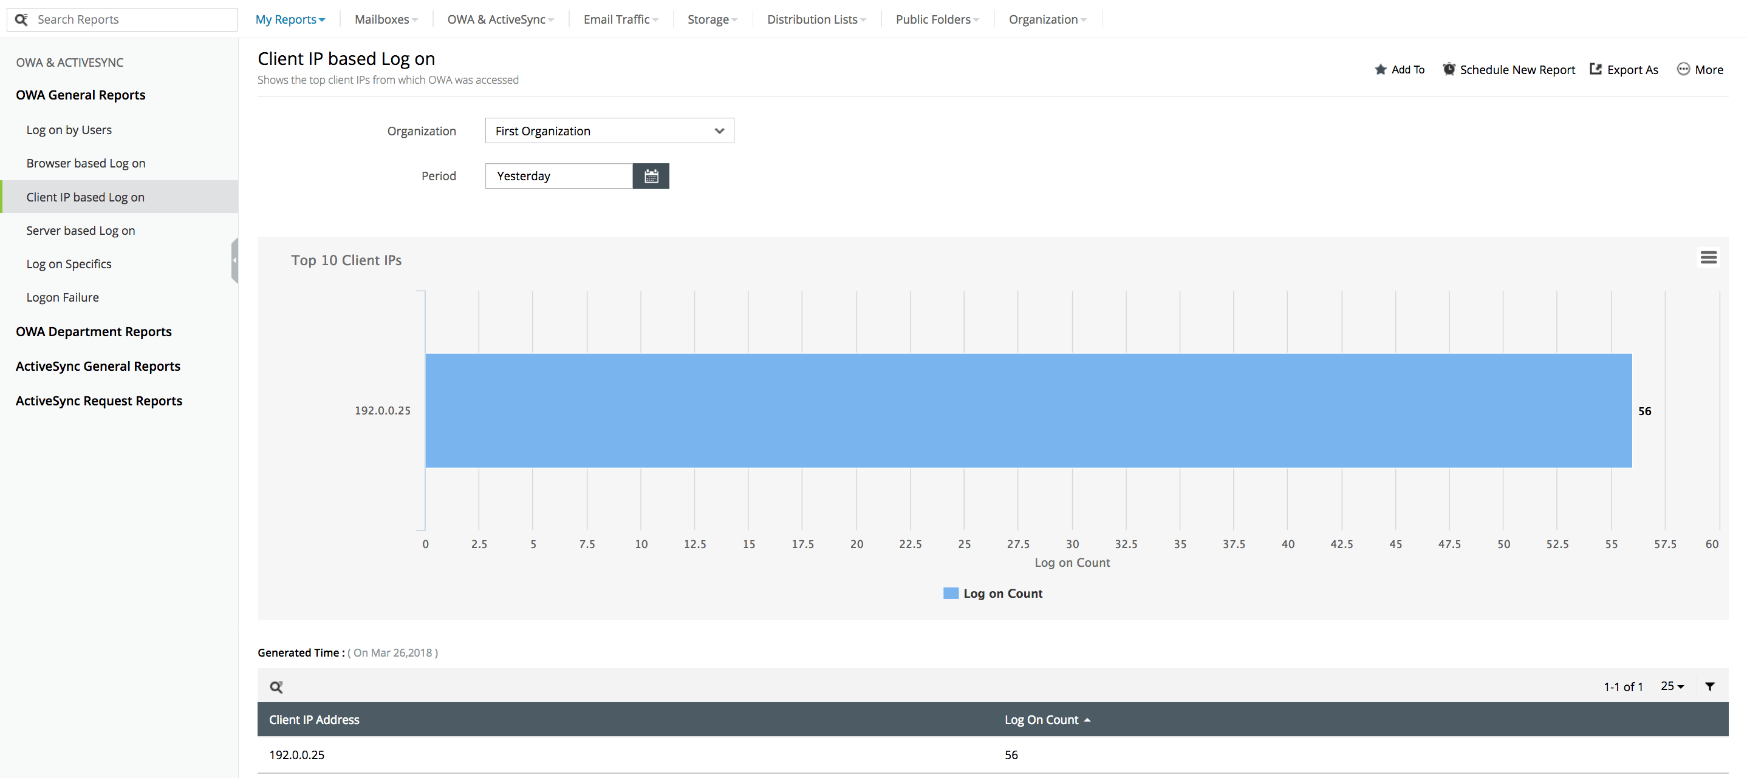Image resolution: width=1747 pixels, height=778 pixels.
Task: Open the More options icon
Action: [1683, 69]
